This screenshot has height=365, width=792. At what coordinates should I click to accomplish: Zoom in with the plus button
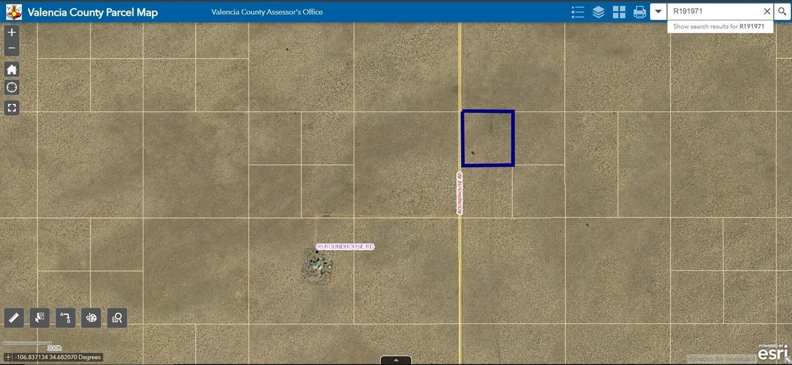(12, 32)
